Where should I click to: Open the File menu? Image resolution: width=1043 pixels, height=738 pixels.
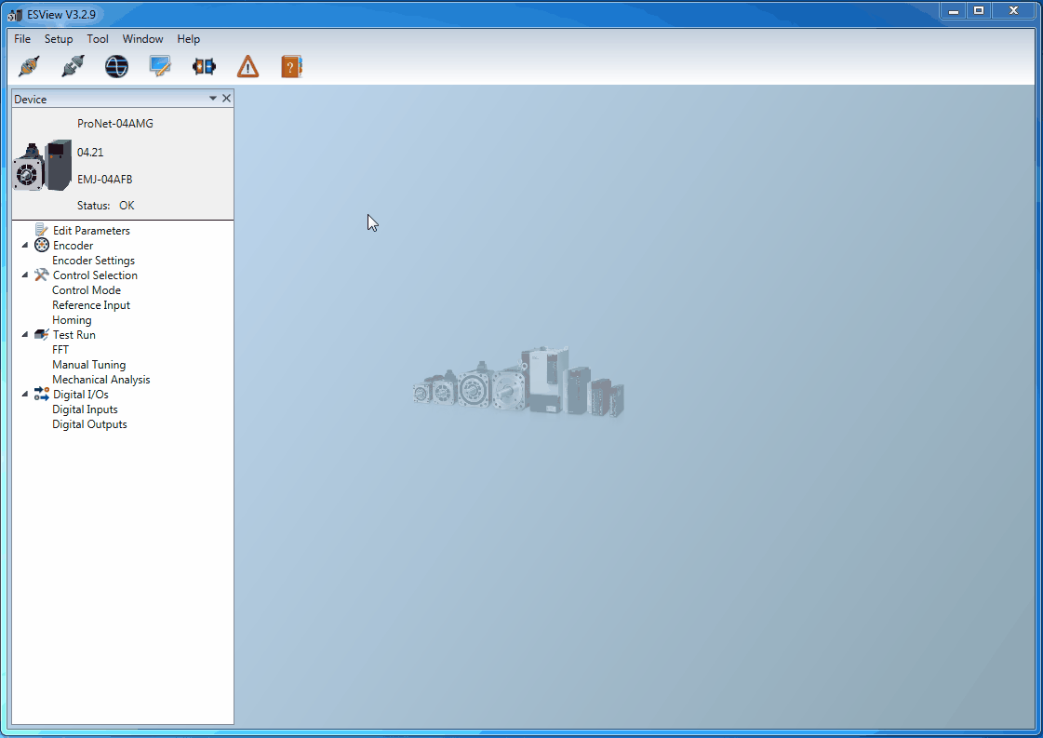22,38
